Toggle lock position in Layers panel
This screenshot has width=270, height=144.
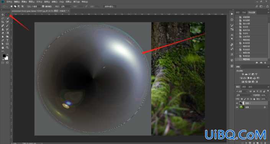pyautogui.click(x=248, y=99)
